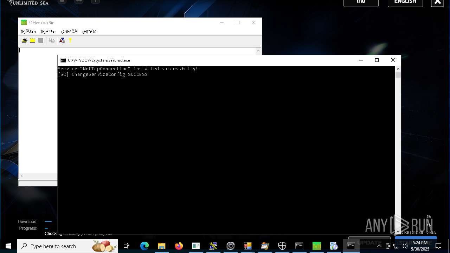Click the cmd.exe title bar icon
The height and width of the screenshot is (253, 450).
[x=63, y=60]
